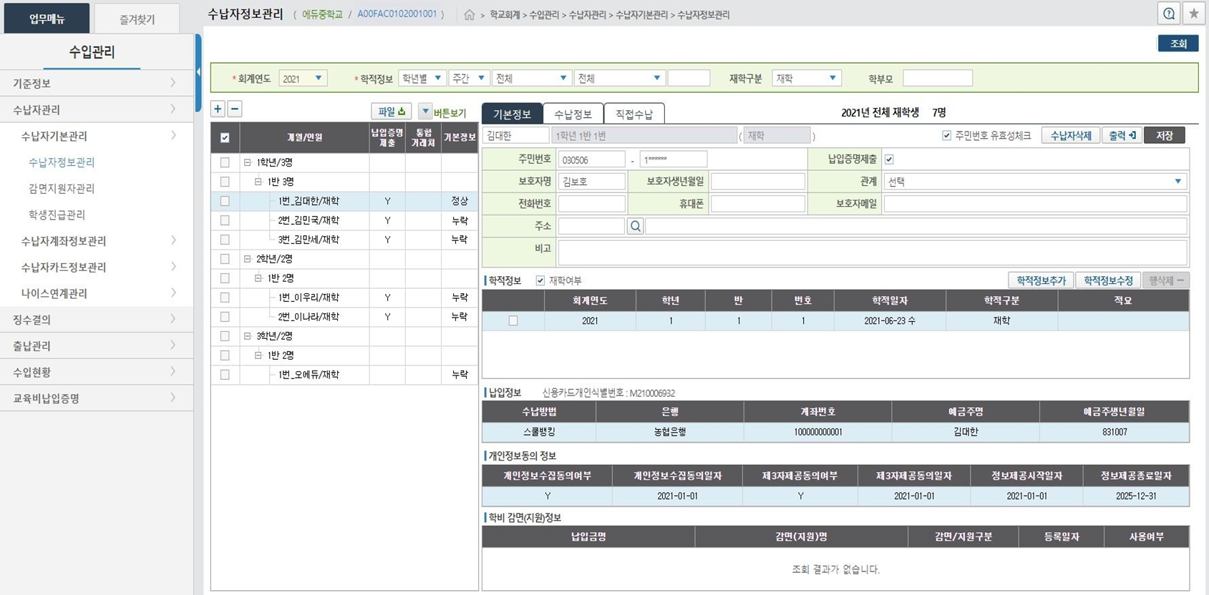Open the 업무메뉴 tab
Image resolution: width=1209 pixels, height=595 pixels.
pyautogui.click(x=47, y=19)
